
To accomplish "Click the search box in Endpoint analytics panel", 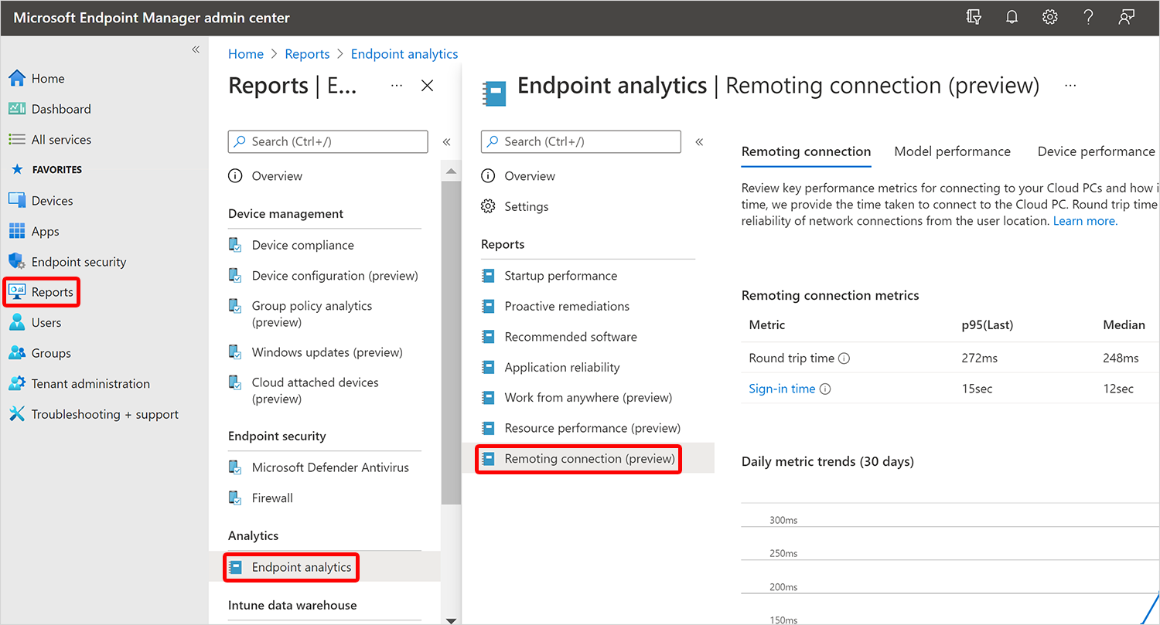I will [x=581, y=141].
